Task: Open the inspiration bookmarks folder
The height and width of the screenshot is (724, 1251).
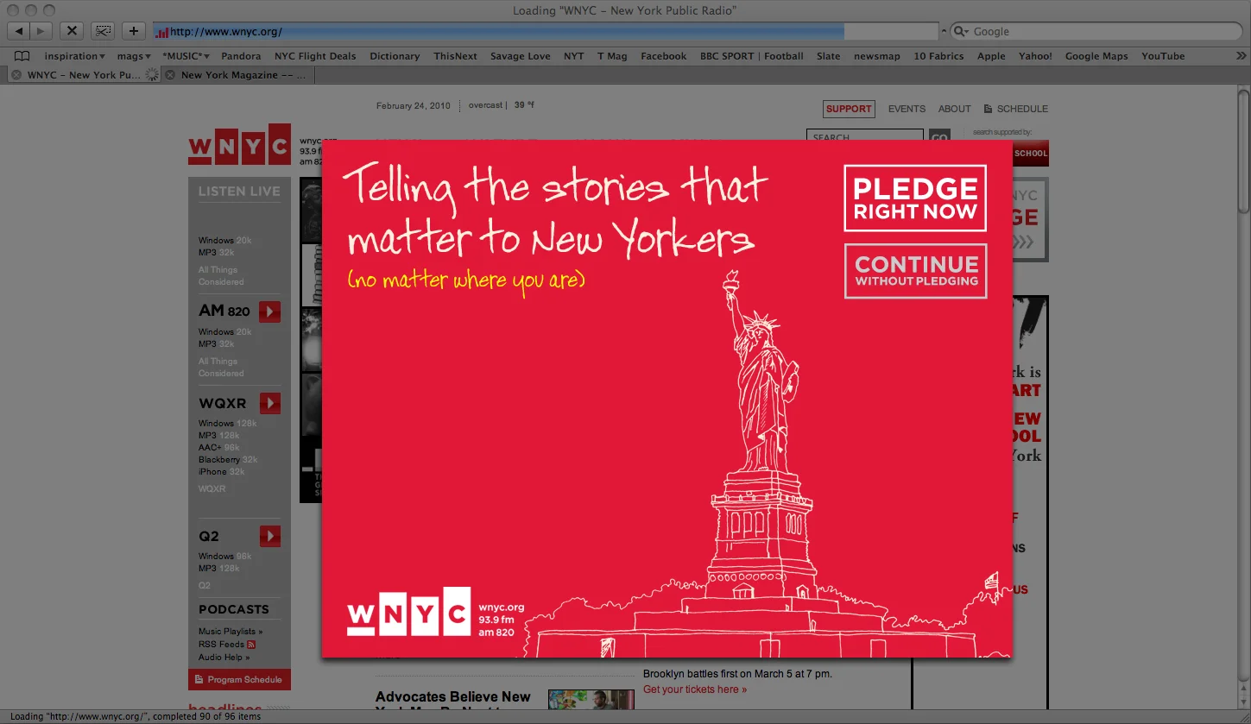Action: (x=75, y=56)
